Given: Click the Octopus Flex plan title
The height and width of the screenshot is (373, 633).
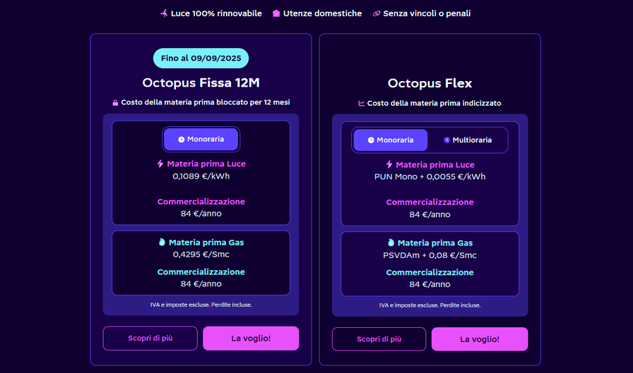Looking at the screenshot, I should coord(430,84).
